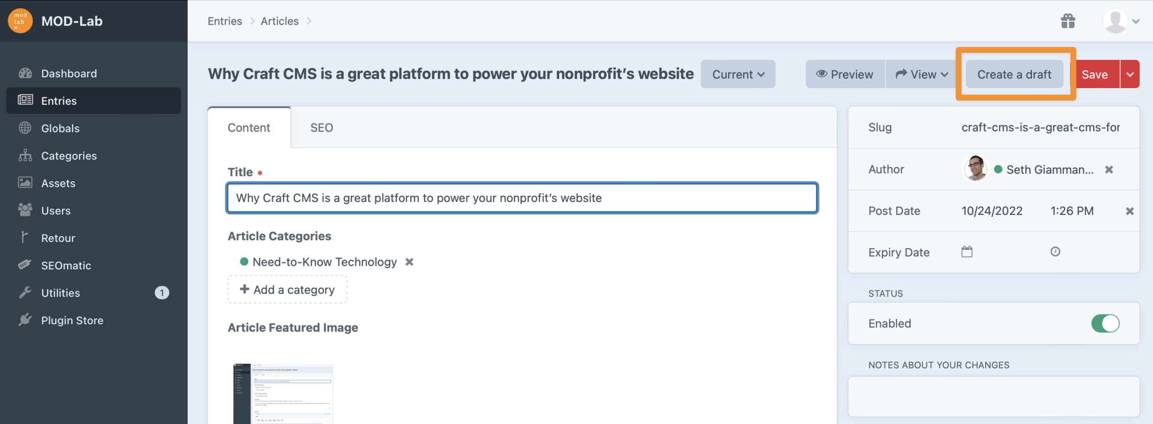Open the Expiry Date clock icon
The width and height of the screenshot is (1153, 424).
[1055, 252]
